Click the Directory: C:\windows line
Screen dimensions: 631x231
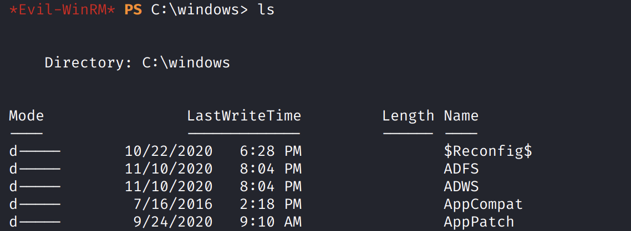point(137,62)
